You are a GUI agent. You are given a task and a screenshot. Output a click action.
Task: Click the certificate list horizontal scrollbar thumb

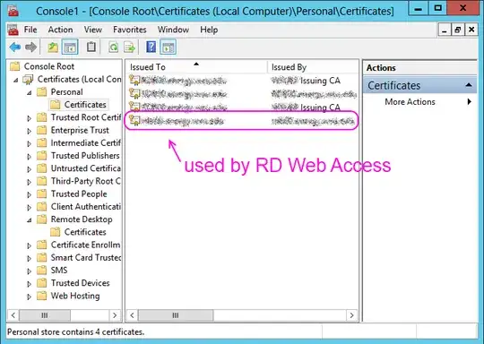(176, 315)
